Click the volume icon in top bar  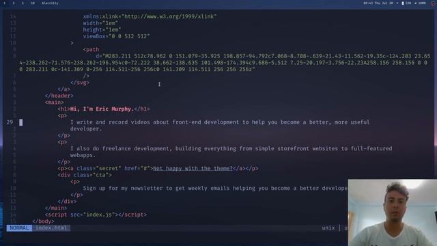click(416, 3)
